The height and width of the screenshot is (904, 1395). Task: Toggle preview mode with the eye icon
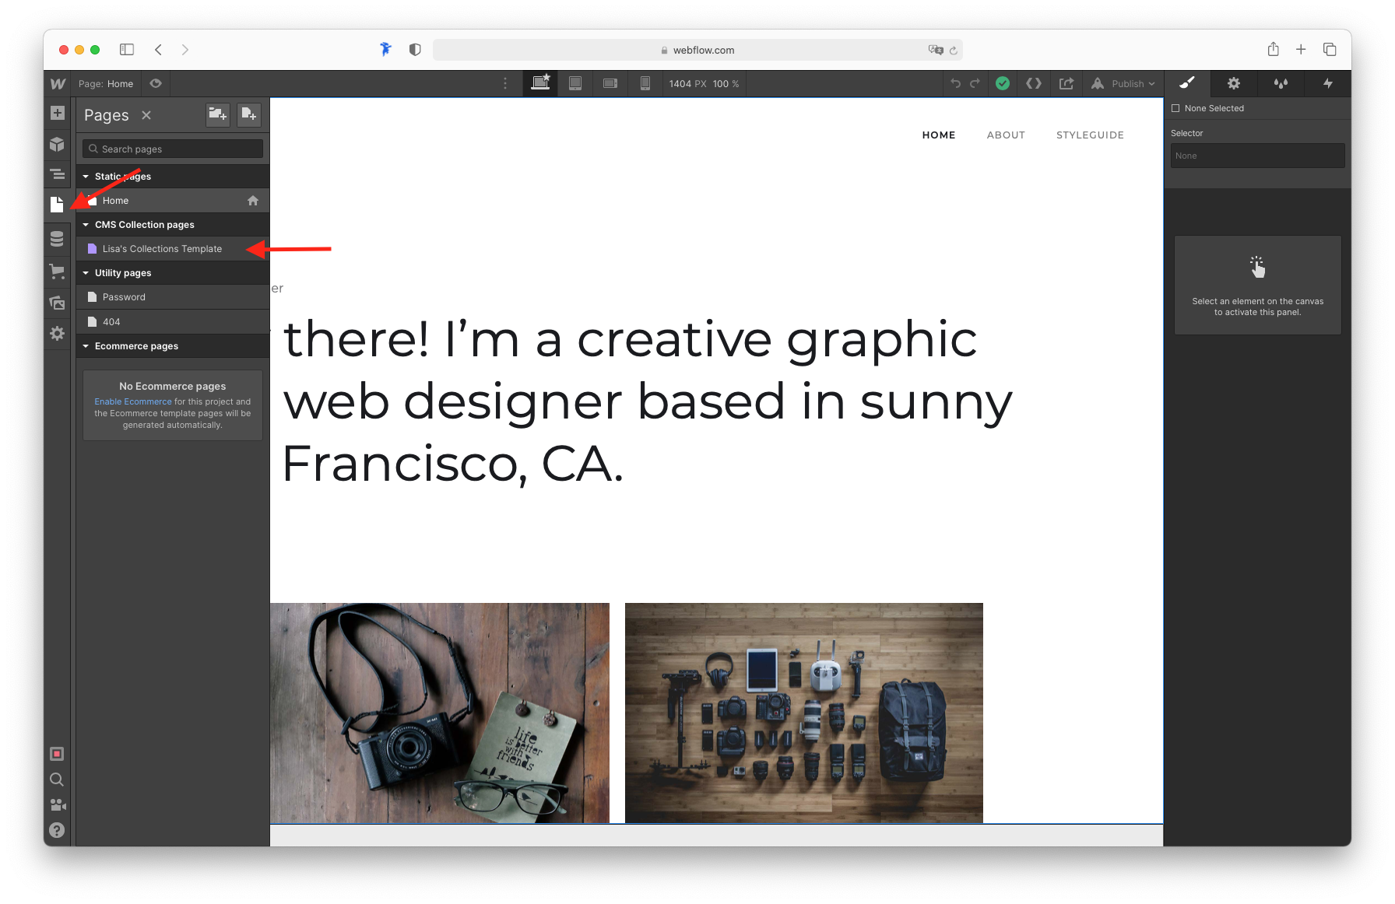[156, 83]
